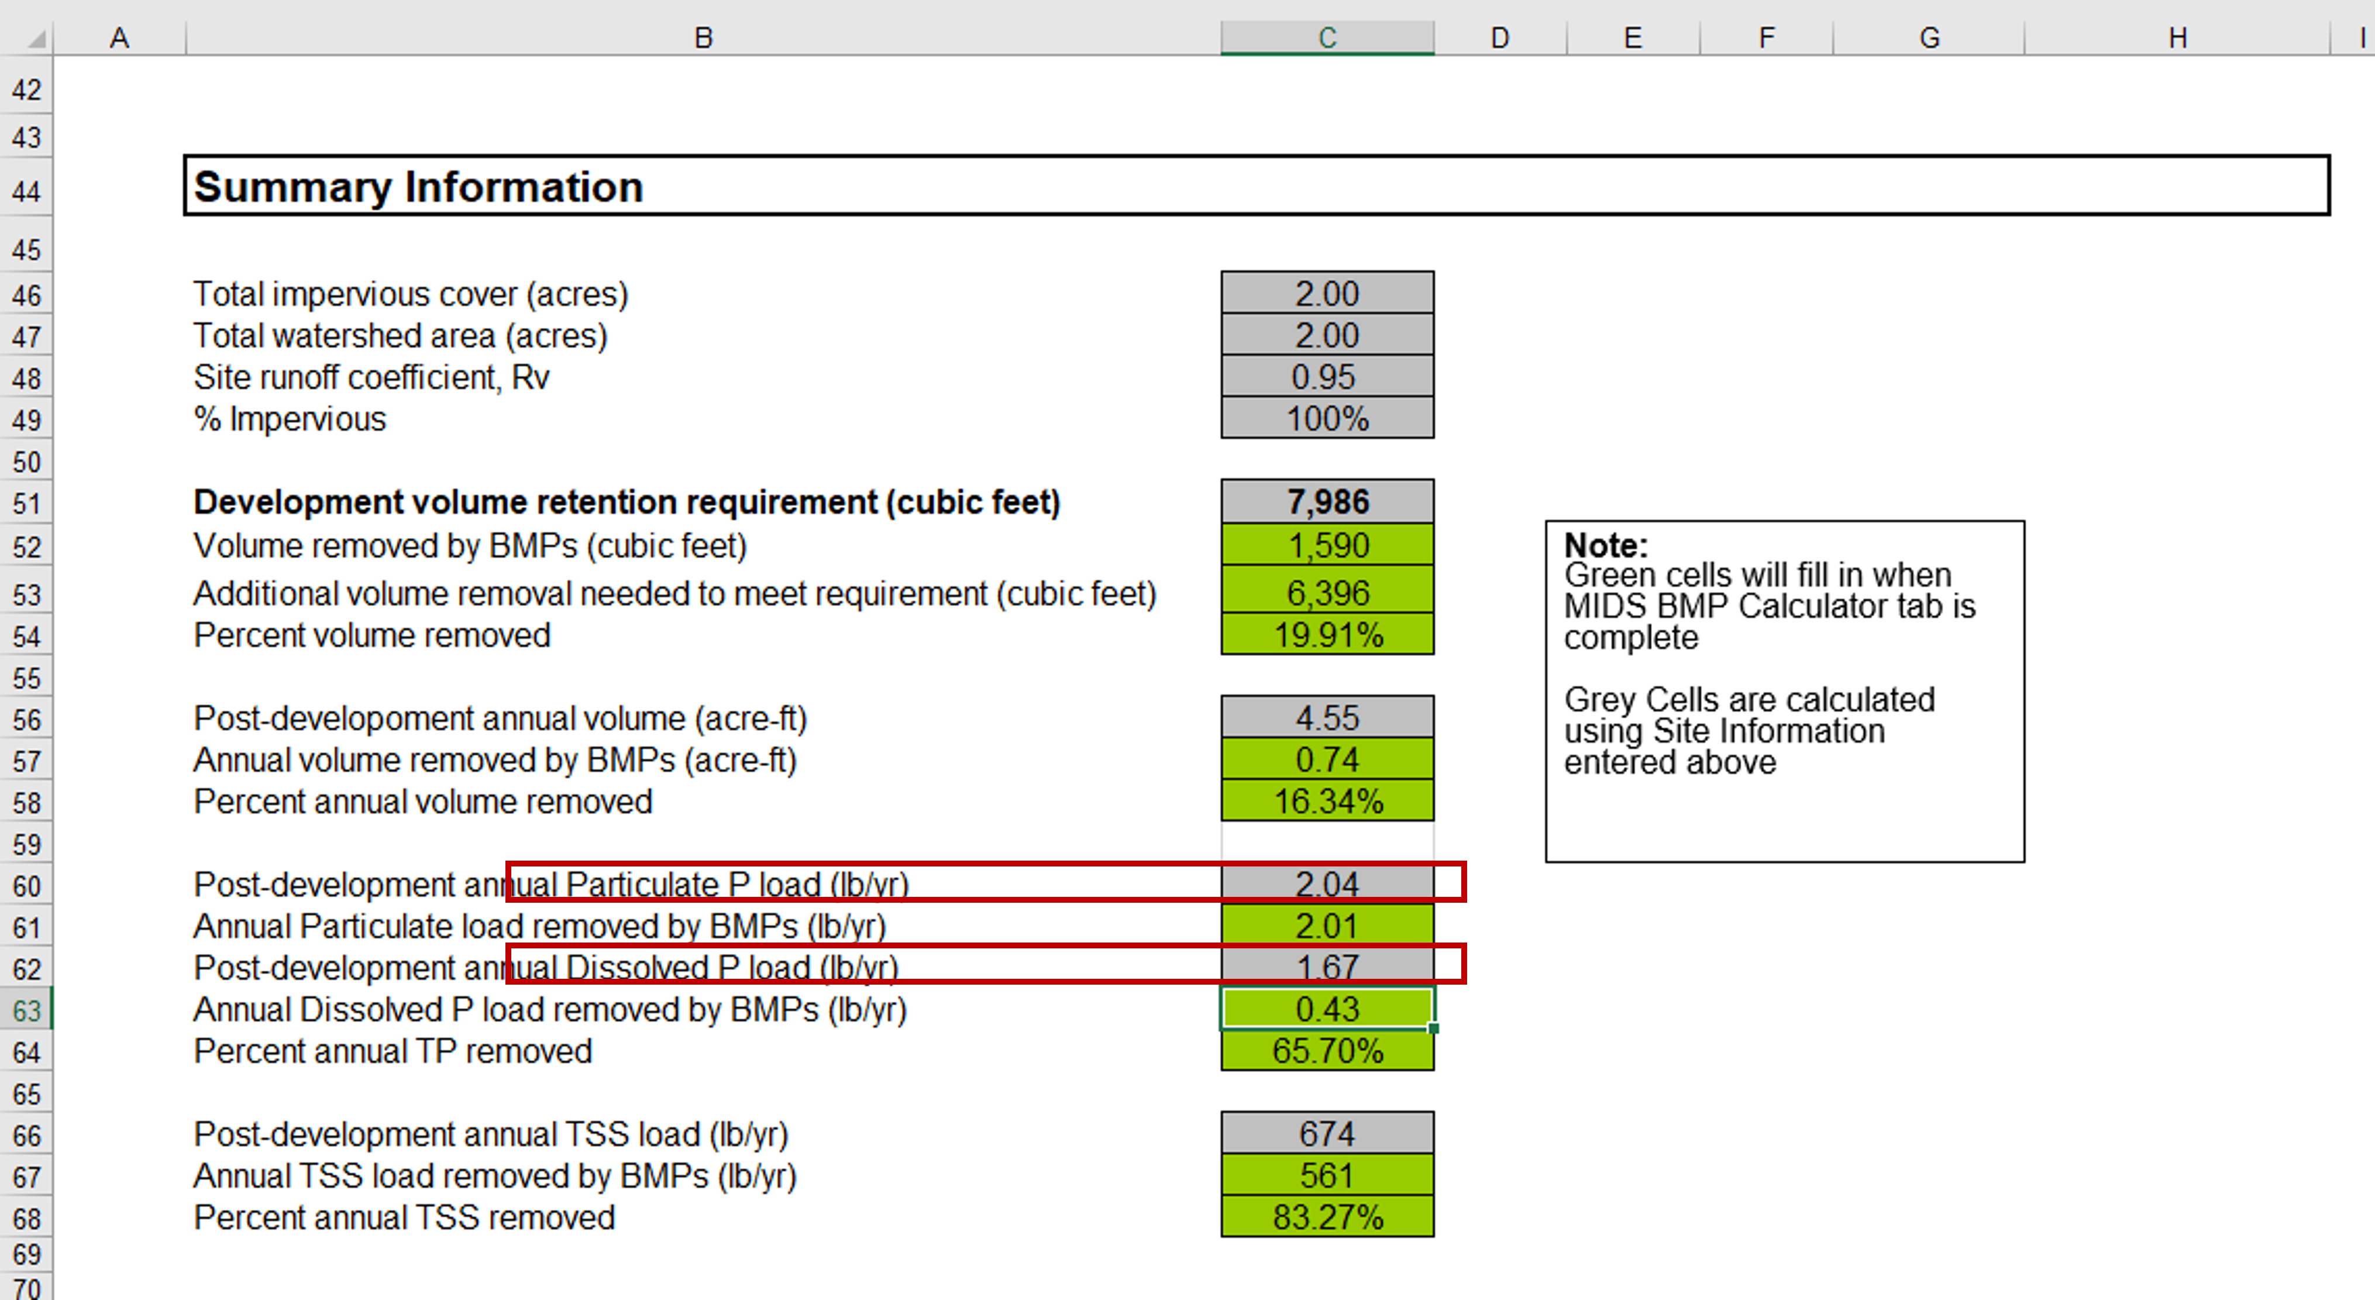Click the fill handle on cell C63

point(1434,1028)
